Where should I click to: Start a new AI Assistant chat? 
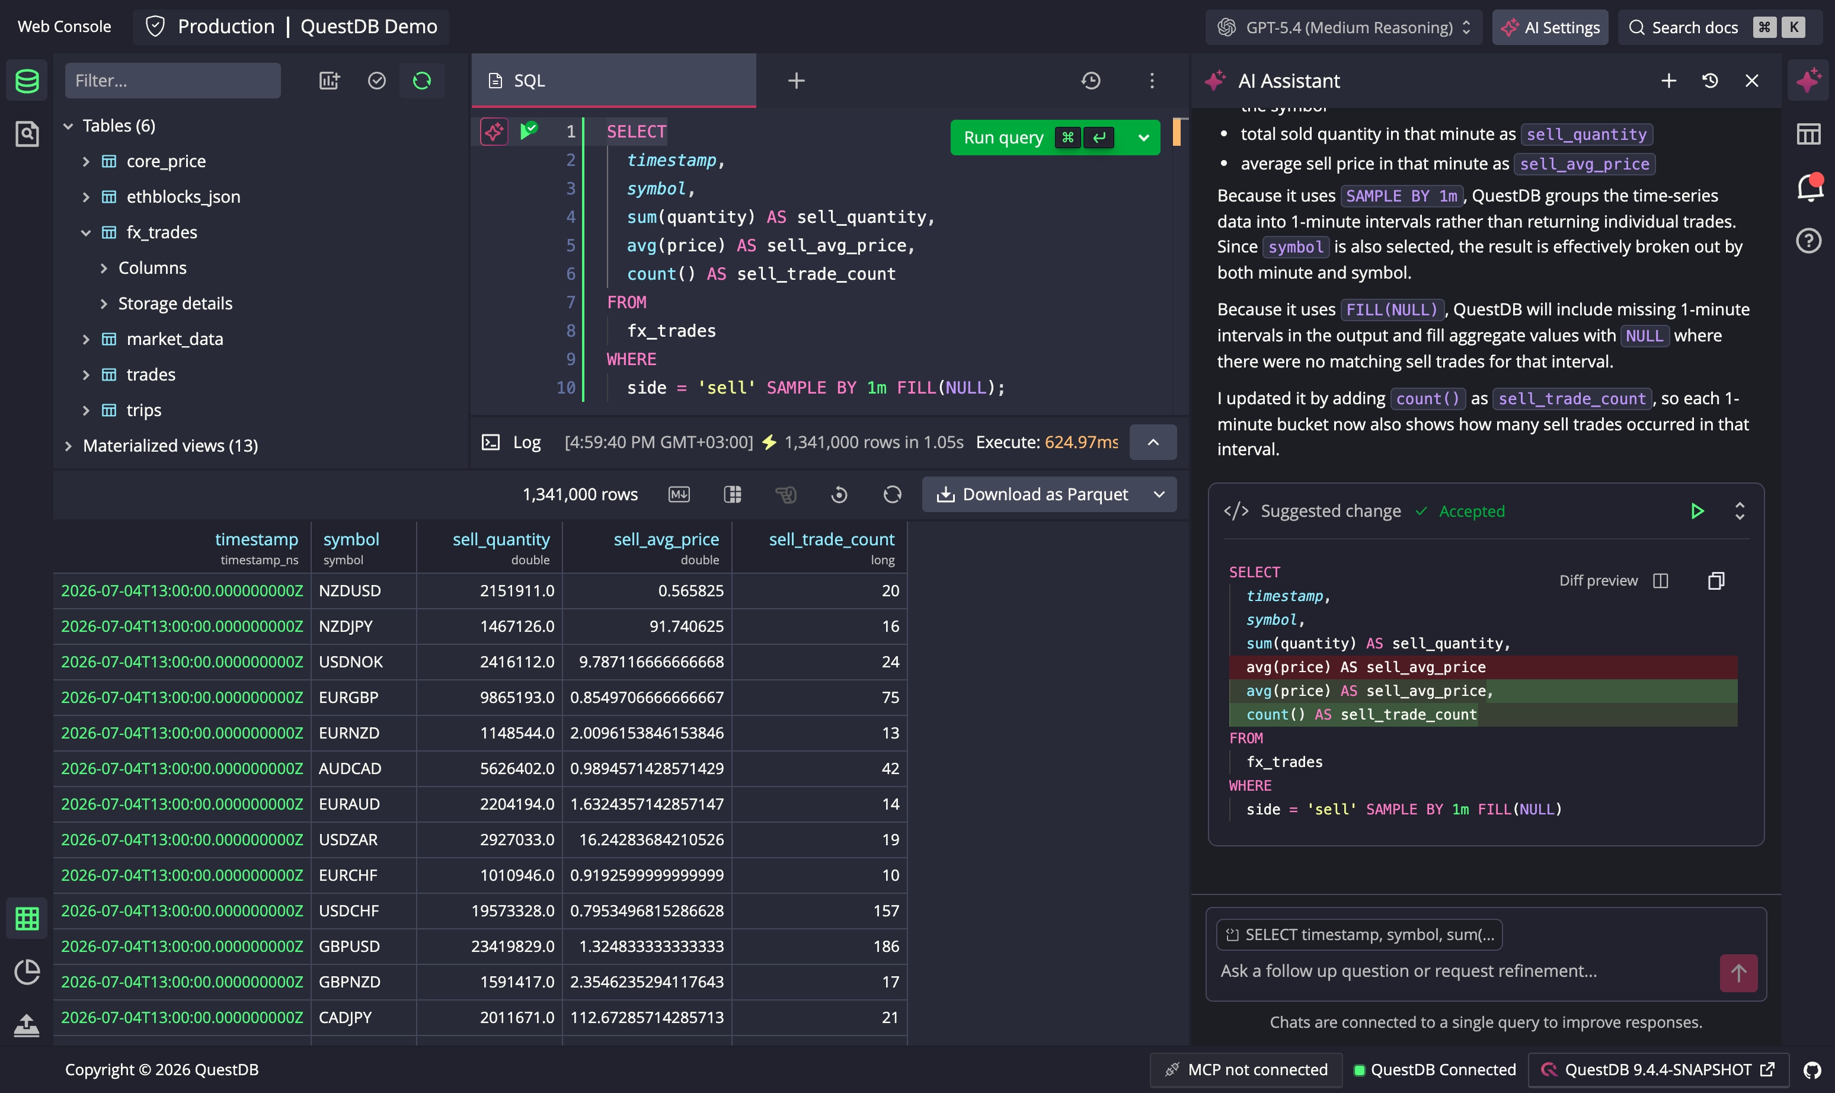[1668, 80]
